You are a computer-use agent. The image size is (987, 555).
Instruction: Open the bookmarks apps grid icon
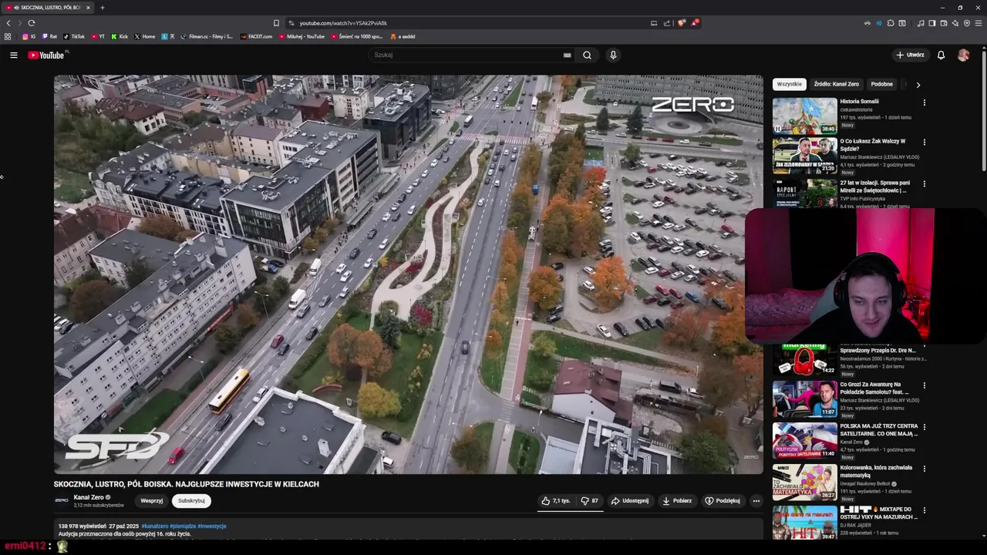8,36
